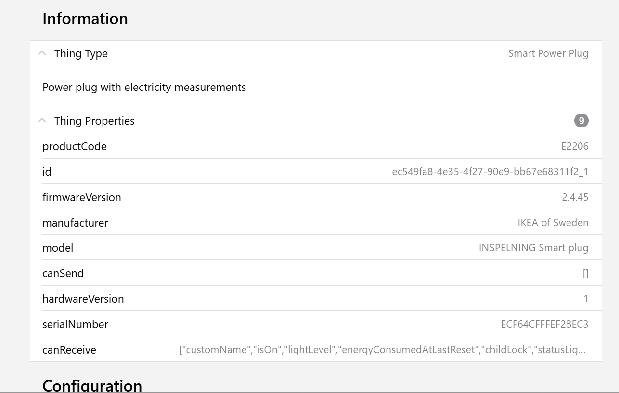Click the Thing Type row label
The image size is (619, 393).
[x=81, y=53]
